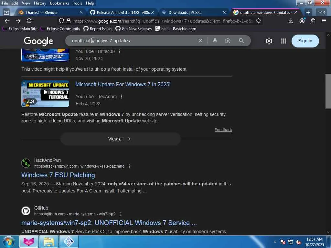The height and width of the screenshot is (248, 331).
Task: Show hidden system tray icons
Action: [x=275, y=242]
